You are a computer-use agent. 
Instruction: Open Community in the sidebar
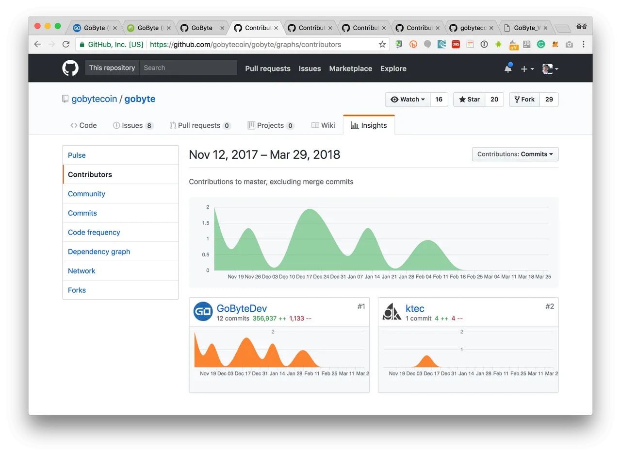(x=120, y=194)
